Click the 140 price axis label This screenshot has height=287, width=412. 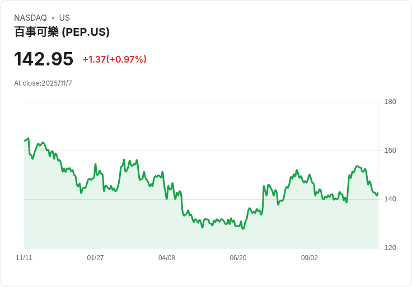390,199
